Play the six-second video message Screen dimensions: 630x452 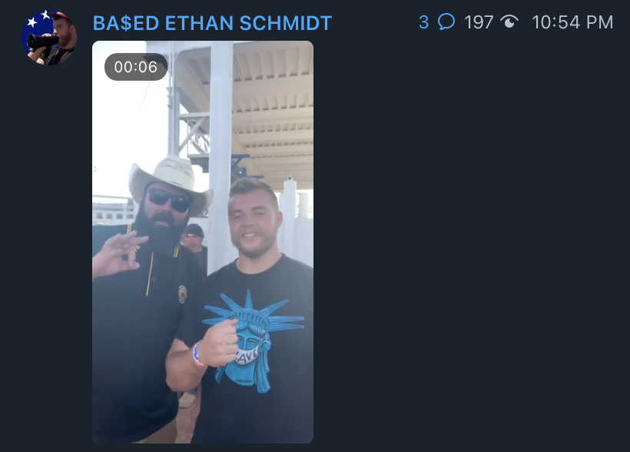pos(203,242)
